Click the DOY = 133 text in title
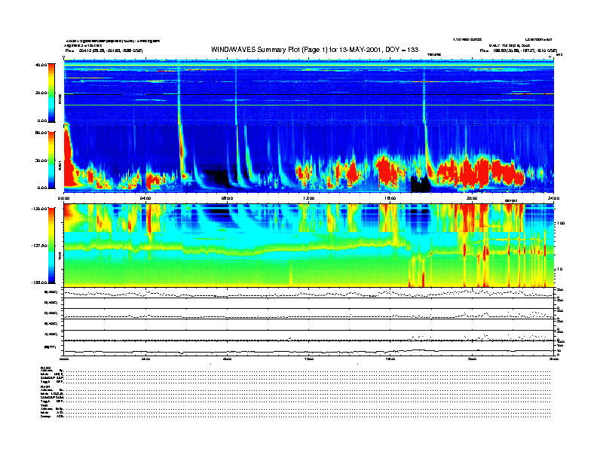This screenshot has width=597, height=461. [x=402, y=50]
